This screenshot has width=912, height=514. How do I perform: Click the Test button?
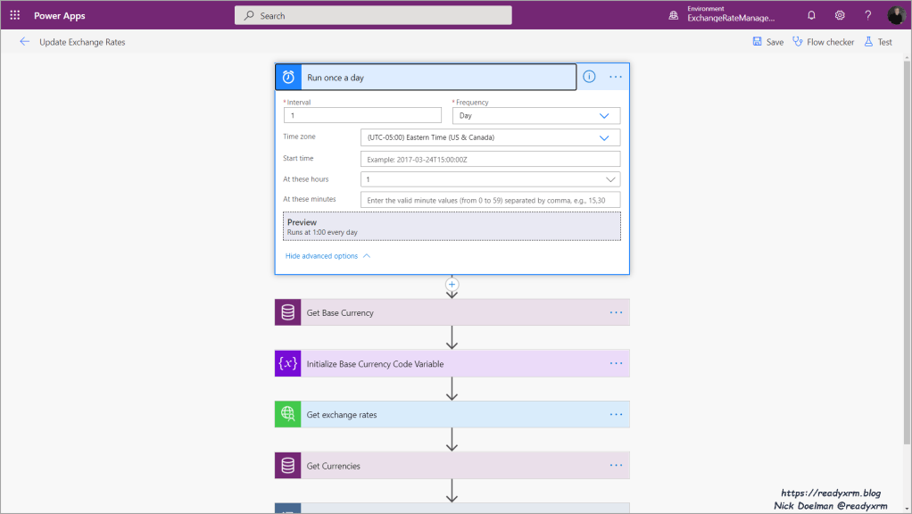click(878, 42)
